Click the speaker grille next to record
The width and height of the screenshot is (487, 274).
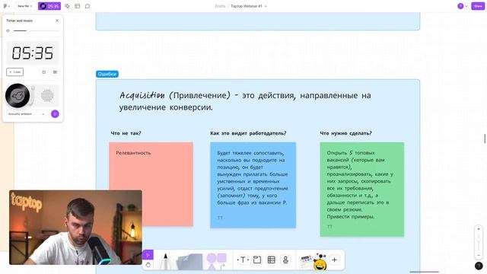point(47,96)
